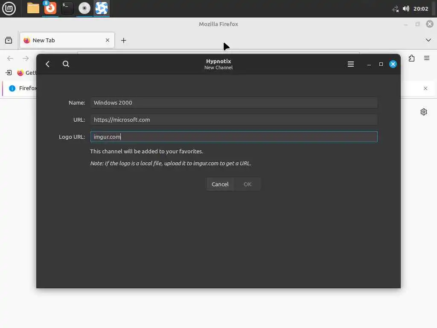Click the Logo URL input field

pyautogui.click(x=234, y=137)
